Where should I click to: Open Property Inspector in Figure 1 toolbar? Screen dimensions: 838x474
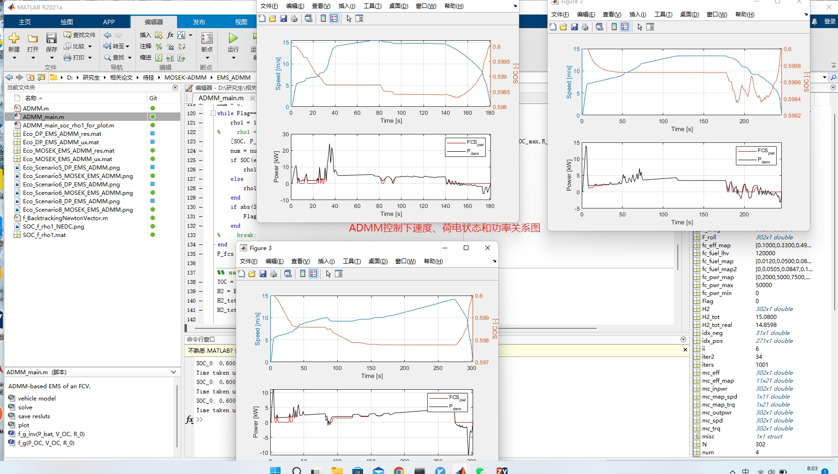click(x=359, y=19)
